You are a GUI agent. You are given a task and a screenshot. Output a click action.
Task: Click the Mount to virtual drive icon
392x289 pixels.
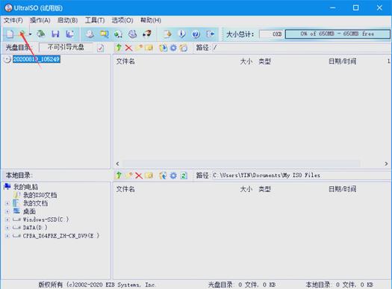pos(132,34)
